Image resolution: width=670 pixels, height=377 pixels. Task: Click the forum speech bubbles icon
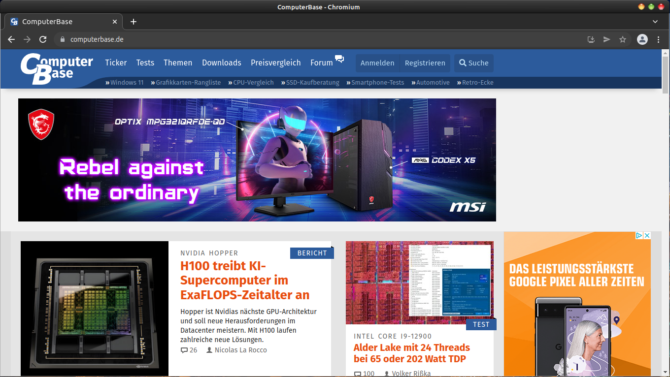(x=339, y=59)
